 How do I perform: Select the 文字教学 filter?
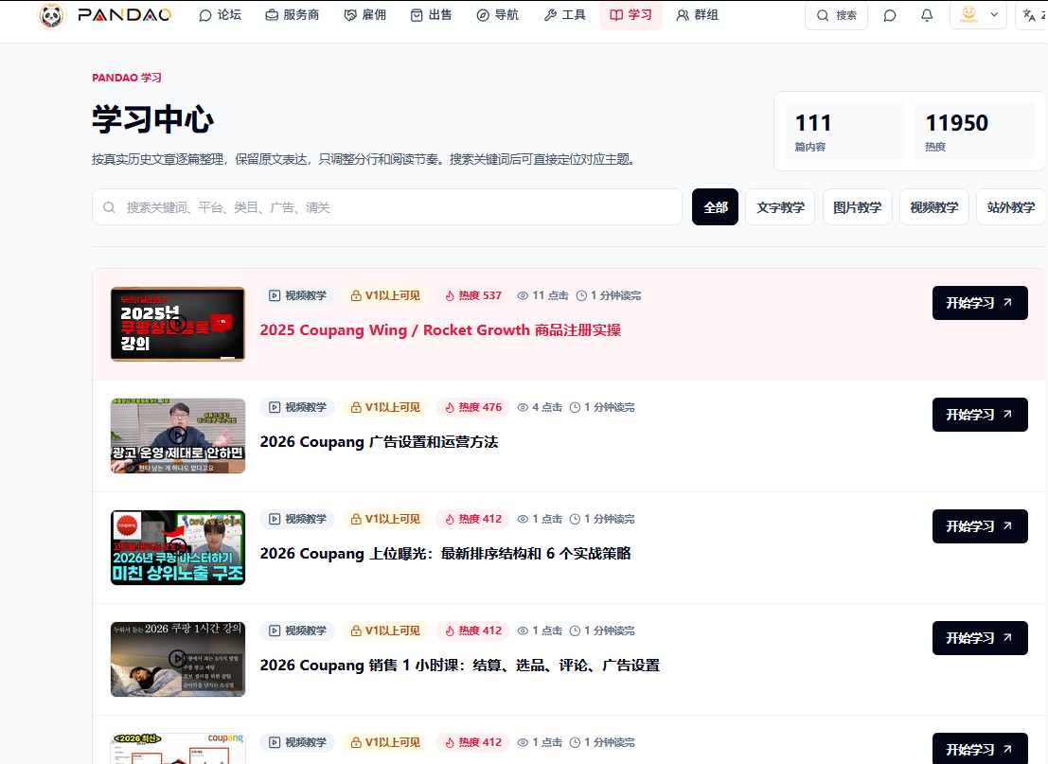(x=780, y=207)
